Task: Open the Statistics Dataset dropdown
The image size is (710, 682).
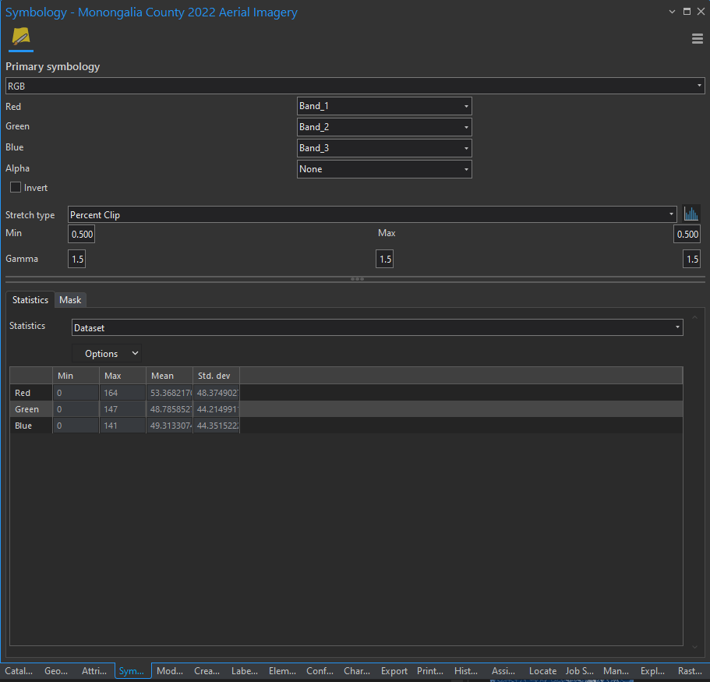Action: (377, 328)
